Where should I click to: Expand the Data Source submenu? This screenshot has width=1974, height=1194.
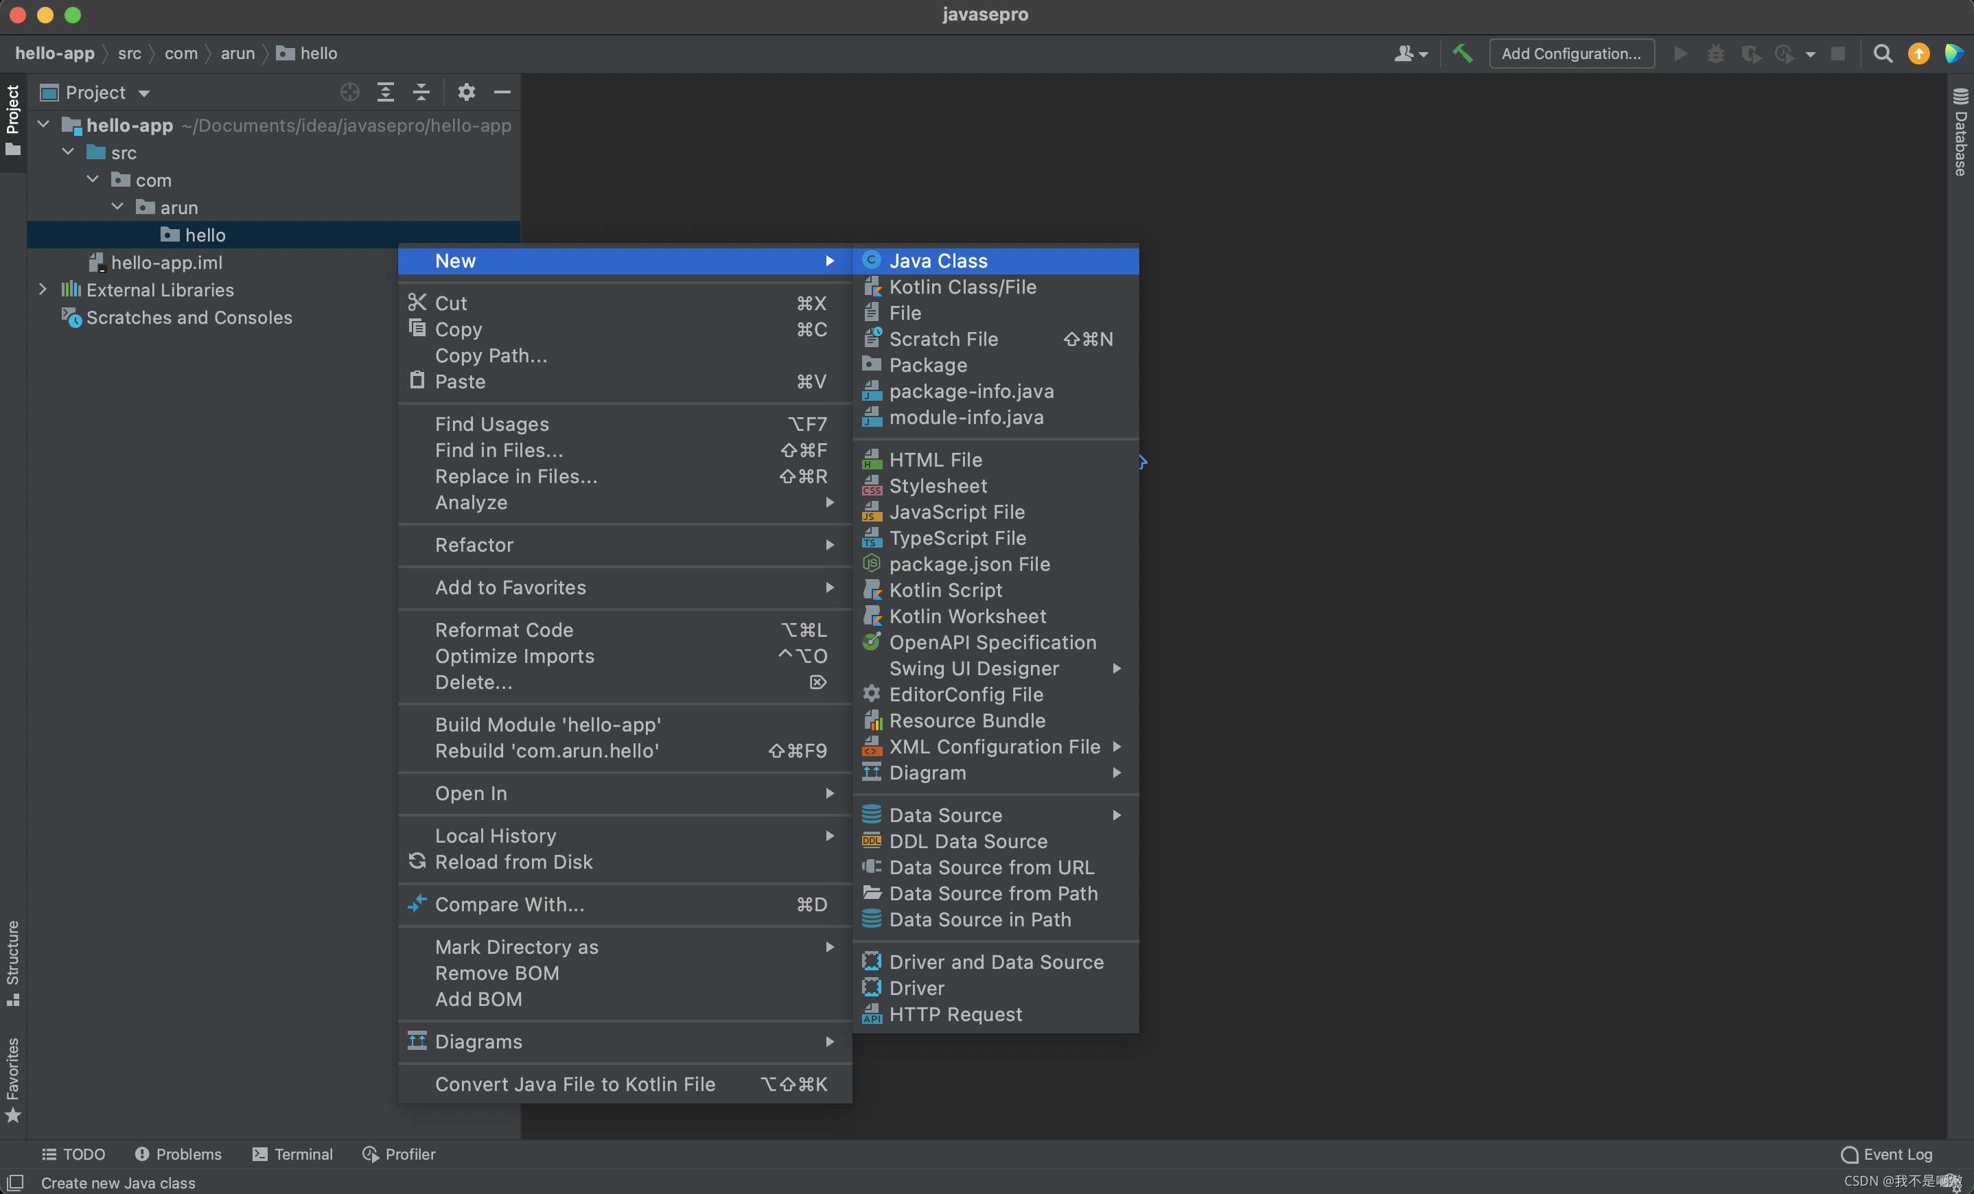point(995,815)
